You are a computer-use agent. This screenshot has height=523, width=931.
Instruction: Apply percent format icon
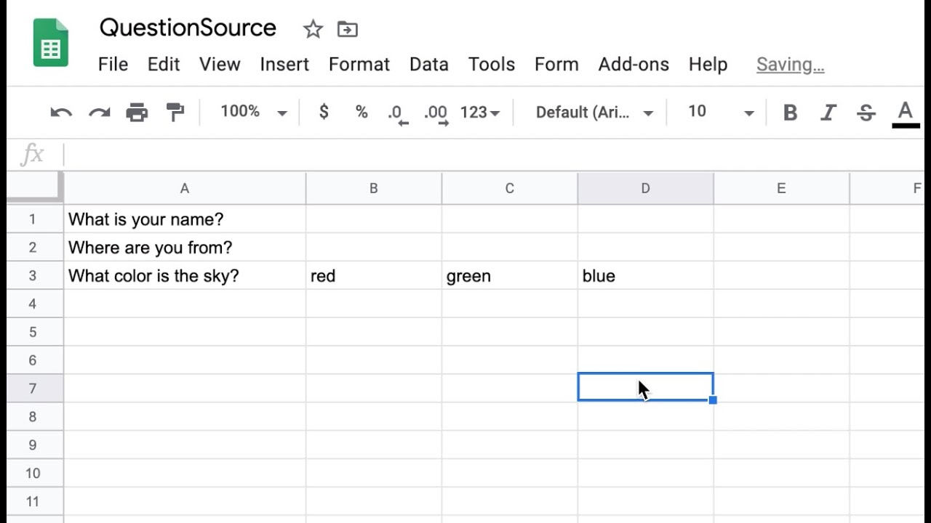tap(361, 112)
